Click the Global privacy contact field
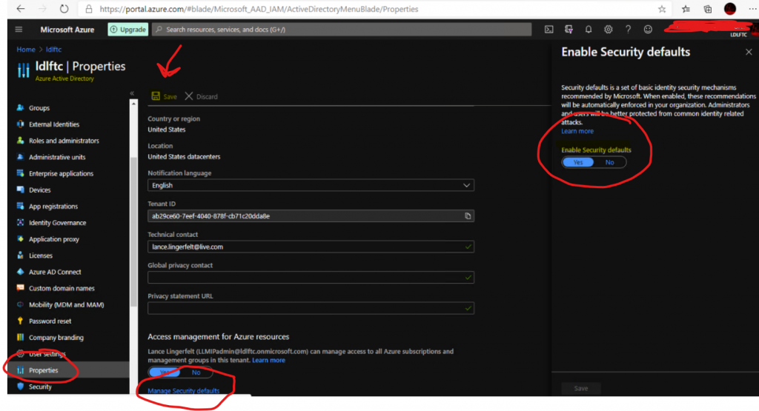 click(311, 278)
